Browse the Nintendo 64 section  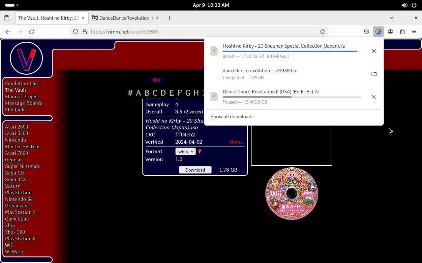(x=19, y=199)
